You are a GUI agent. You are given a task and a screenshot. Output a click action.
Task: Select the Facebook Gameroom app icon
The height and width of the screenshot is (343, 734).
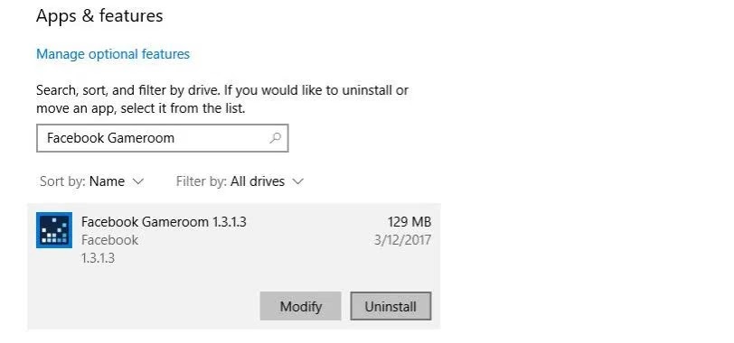pos(54,230)
